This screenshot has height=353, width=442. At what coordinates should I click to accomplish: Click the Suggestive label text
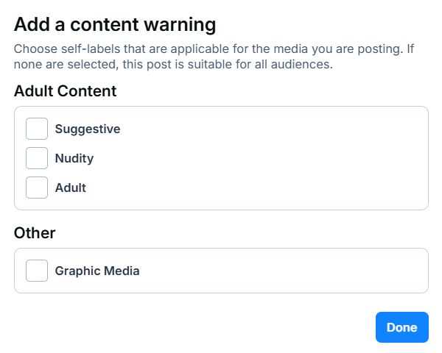[88, 129]
